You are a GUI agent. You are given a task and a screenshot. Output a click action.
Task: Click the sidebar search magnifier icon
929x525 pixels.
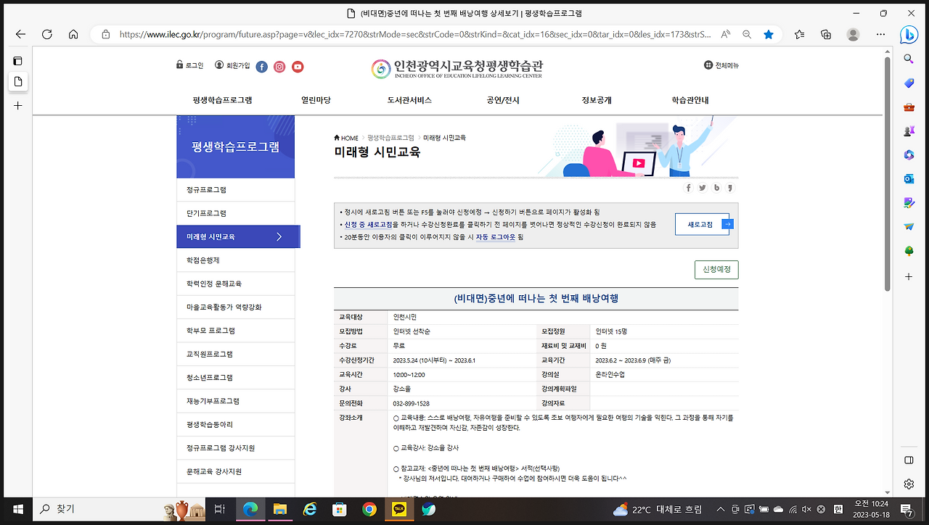(909, 59)
